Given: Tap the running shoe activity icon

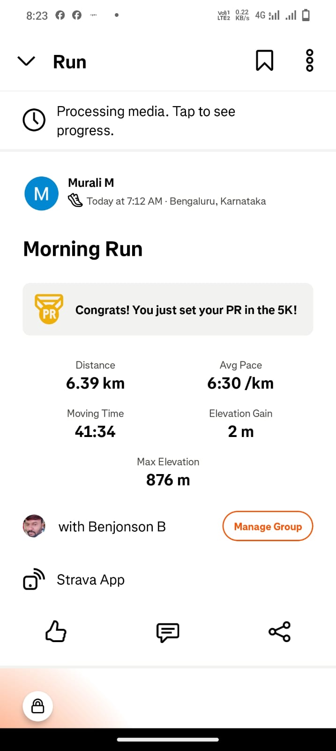Looking at the screenshot, I should point(75,201).
